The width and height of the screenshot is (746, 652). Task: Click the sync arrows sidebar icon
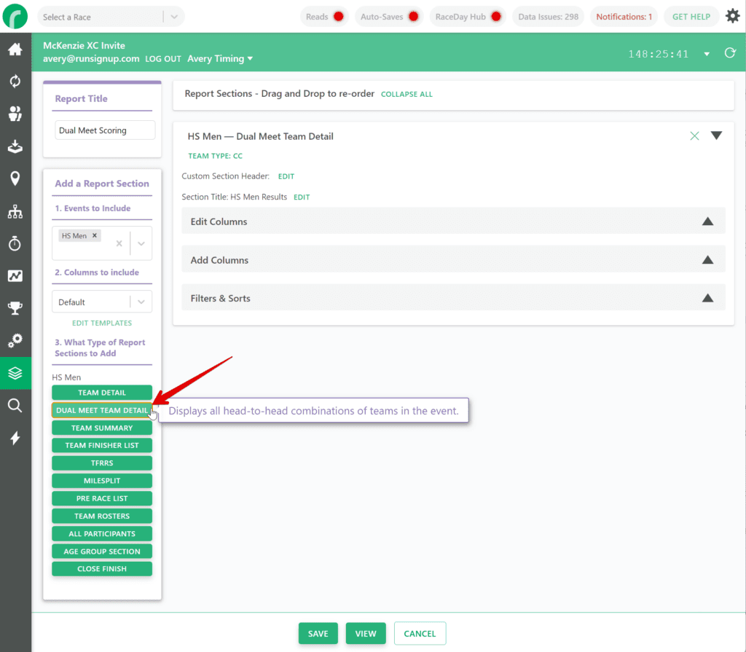(15, 82)
